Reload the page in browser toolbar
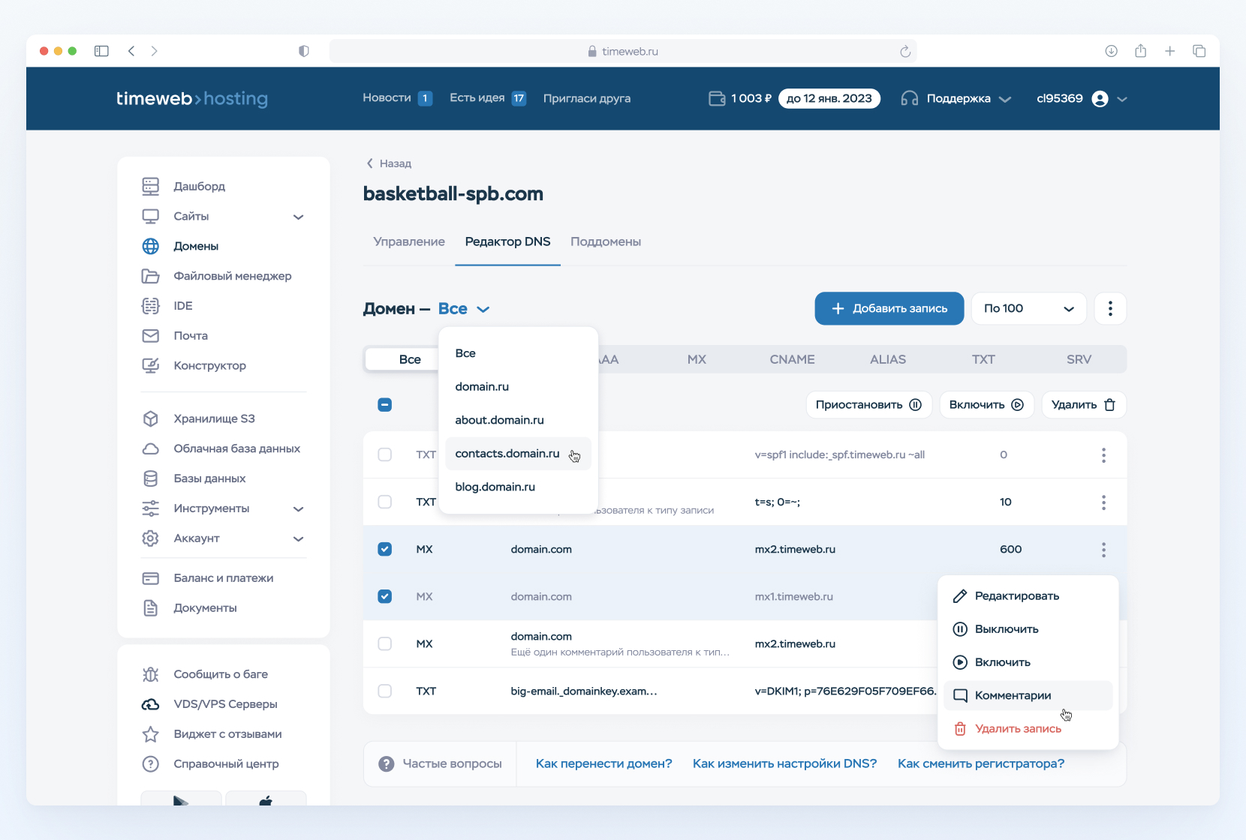The image size is (1246, 840). 905,51
